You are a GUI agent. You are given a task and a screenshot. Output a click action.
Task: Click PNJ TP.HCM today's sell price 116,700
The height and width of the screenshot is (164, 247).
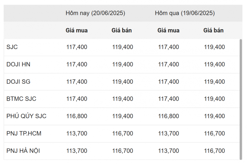click(123, 133)
